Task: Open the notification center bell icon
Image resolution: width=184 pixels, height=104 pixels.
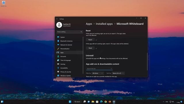Action: click(x=181, y=102)
